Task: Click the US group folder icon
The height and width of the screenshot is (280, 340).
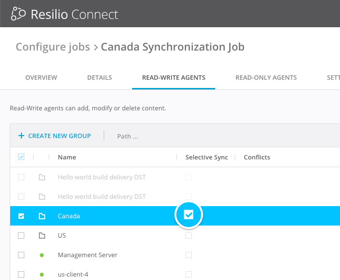Action: tap(42, 235)
